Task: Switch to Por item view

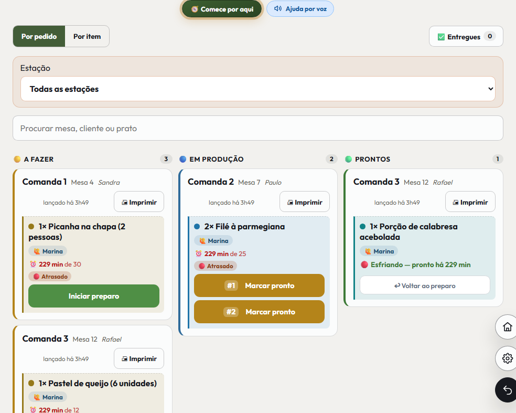Action: tap(87, 36)
